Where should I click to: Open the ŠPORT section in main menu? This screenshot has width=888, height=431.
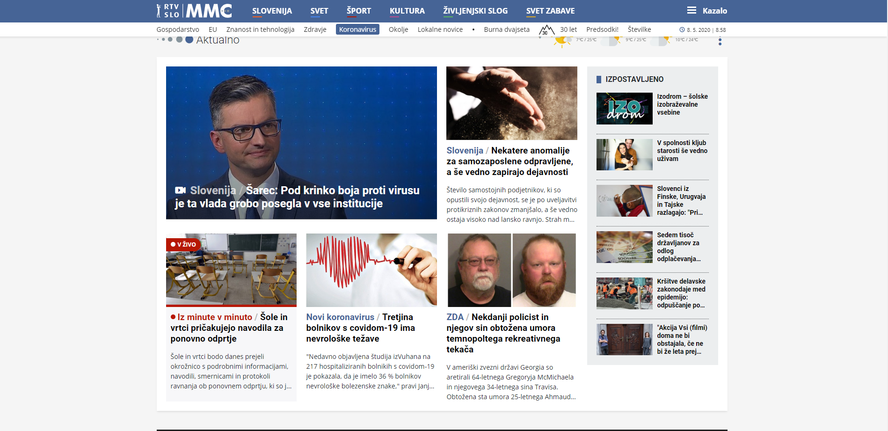click(358, 11)
